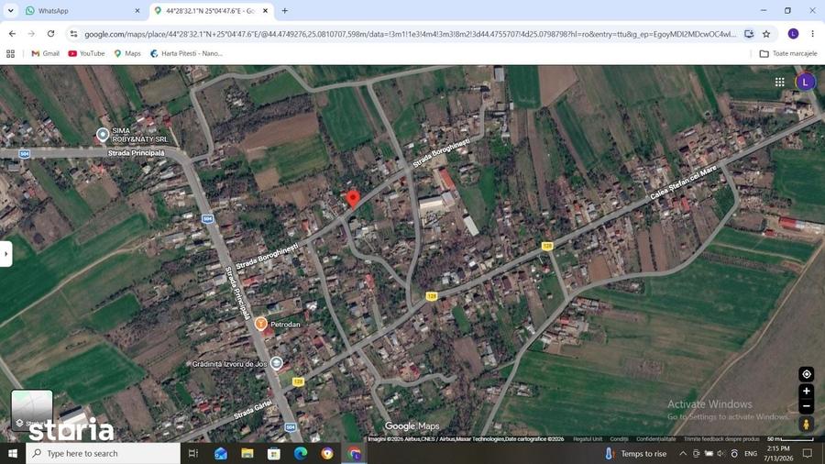Launch Microsoft Edge from taskbar

coord(301,453)
